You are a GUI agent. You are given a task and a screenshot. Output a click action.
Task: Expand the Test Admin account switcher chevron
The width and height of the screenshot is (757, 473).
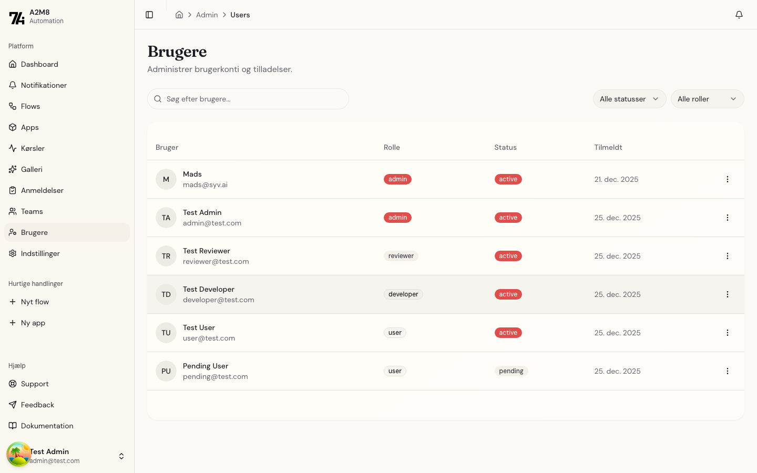[121, 456]
